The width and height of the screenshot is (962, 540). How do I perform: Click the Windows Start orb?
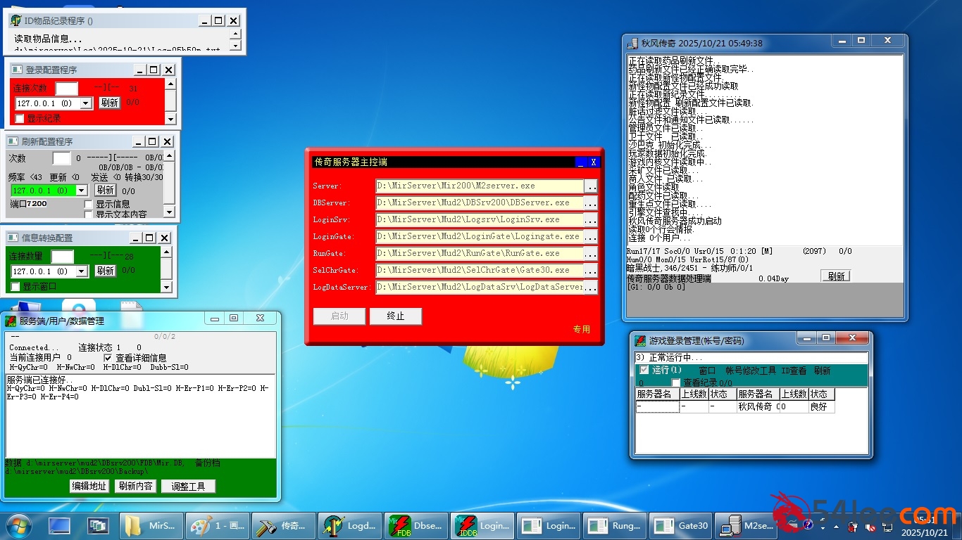click(x=18, y=525)
